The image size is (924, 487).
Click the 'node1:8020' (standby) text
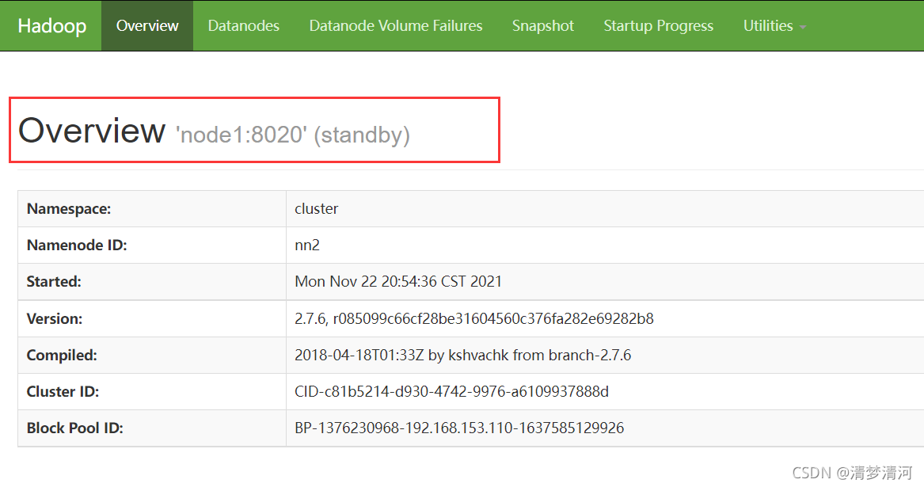click(x=293, y=135)
